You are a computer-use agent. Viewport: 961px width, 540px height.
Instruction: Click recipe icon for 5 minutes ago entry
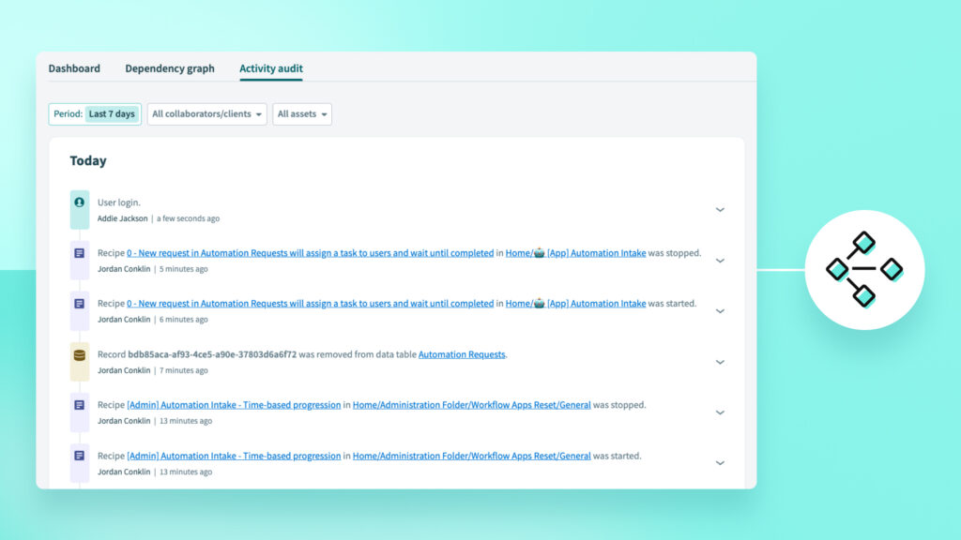coord(80,253)
